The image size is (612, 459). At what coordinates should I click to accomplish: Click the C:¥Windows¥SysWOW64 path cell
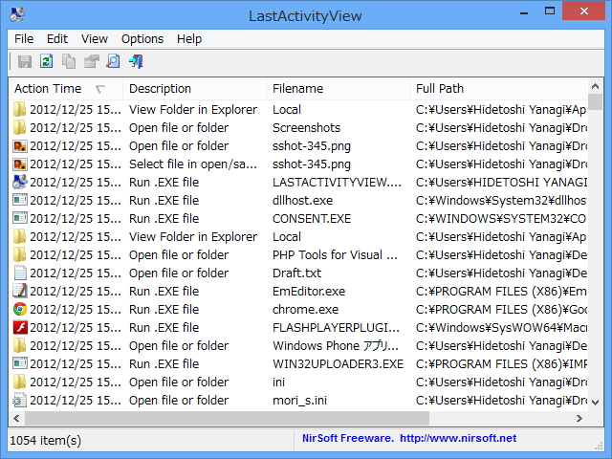(501, 327)
